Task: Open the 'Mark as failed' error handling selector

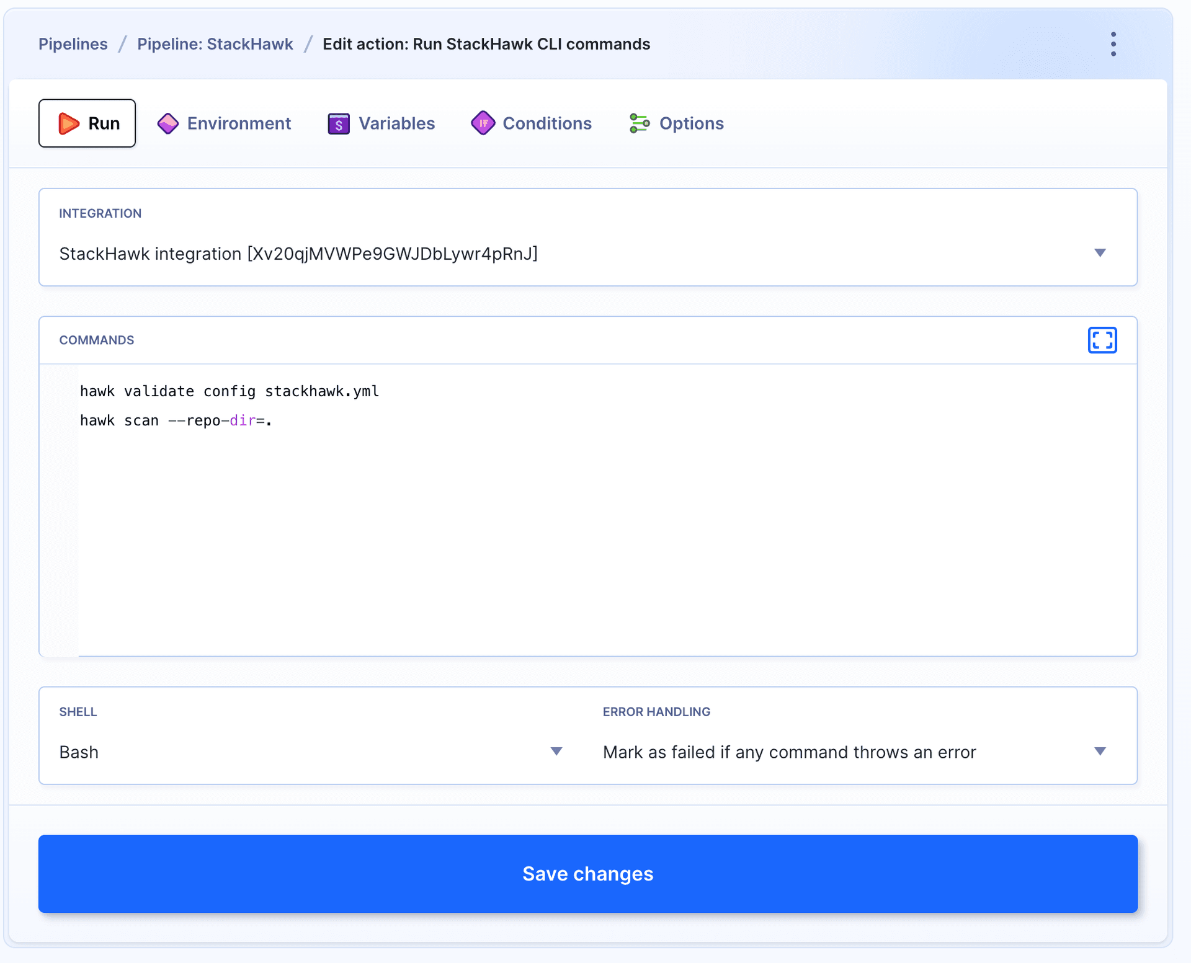Action: click(x=855, y=752)
